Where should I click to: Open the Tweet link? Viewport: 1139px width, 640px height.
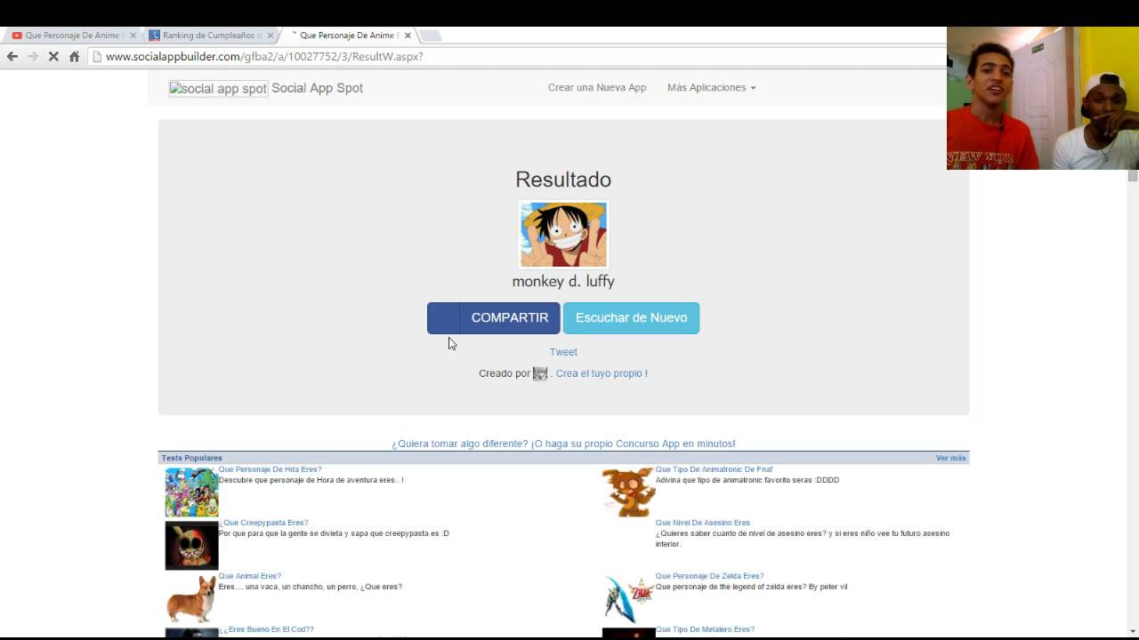563,352
